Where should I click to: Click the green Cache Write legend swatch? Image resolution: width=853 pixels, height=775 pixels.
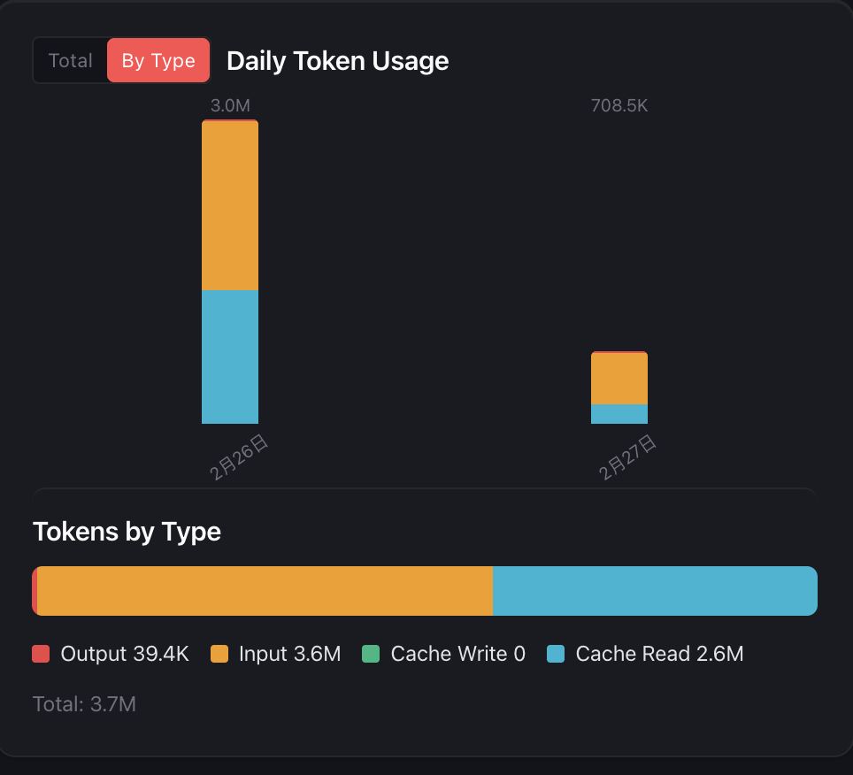click(371, 654)
